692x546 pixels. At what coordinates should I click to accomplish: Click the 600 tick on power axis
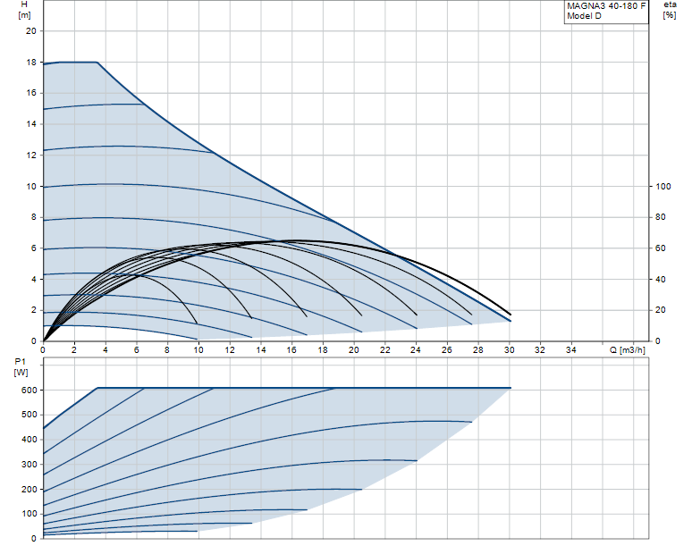coord(29,390)
